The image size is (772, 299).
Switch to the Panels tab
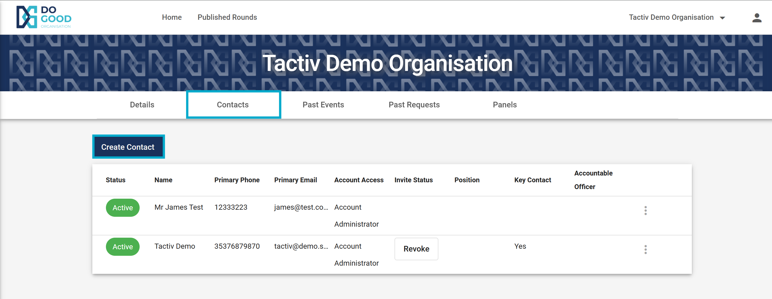[505, 105]
